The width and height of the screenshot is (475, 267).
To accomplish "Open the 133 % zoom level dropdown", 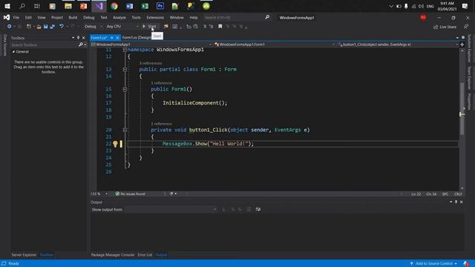I will [x=99, y=194].
